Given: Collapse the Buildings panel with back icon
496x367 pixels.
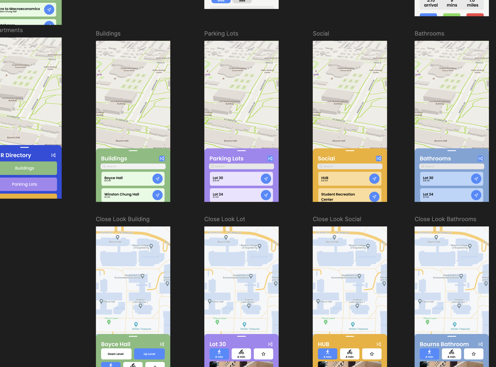Looking at the screenshot, I should [x=162, y=158].
